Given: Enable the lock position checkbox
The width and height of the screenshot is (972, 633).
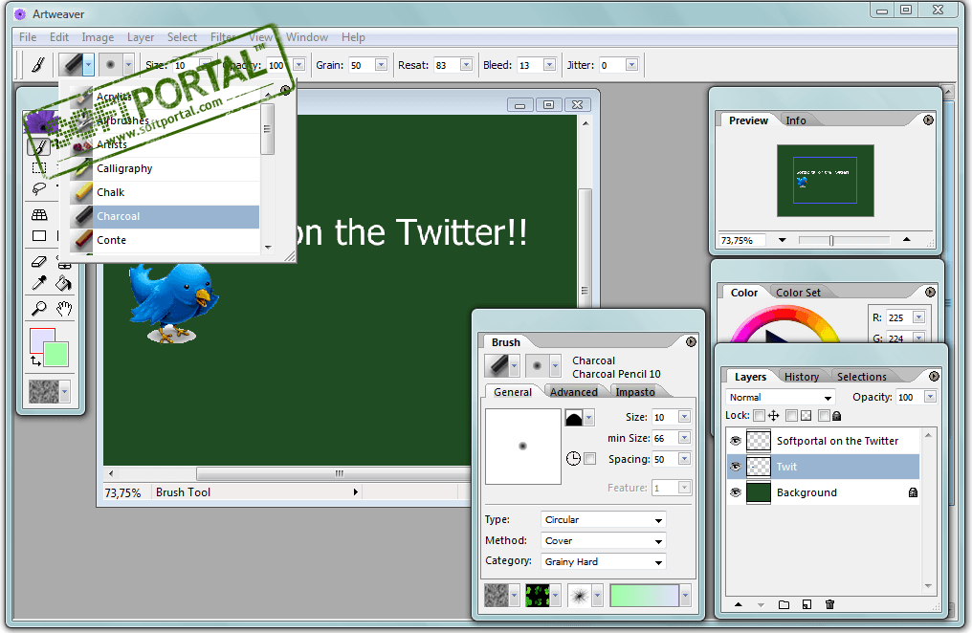Looking at the screenshot, I should click(x=759, y=416).
